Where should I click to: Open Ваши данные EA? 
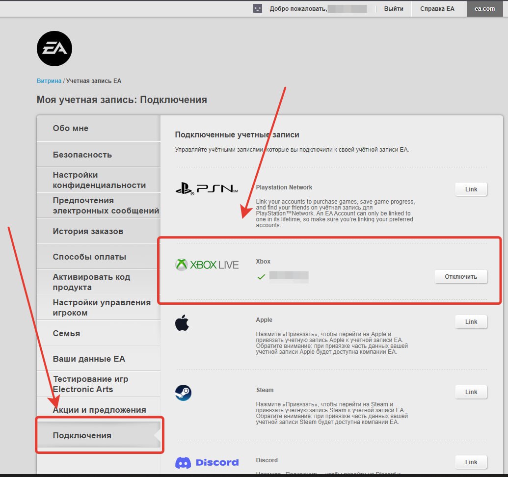click(99, 359)
